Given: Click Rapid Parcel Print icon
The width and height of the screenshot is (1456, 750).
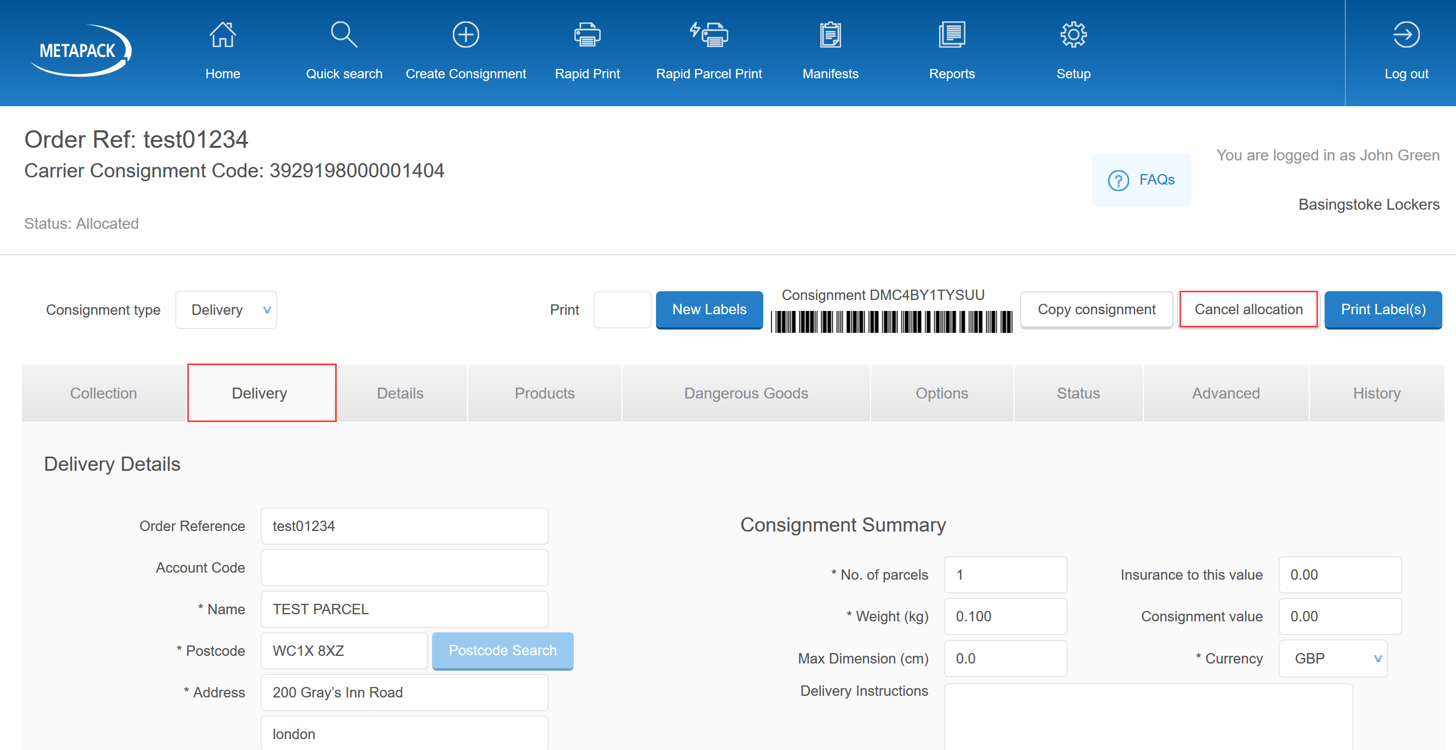Looking at the screenshot, I should pos(708,35).
